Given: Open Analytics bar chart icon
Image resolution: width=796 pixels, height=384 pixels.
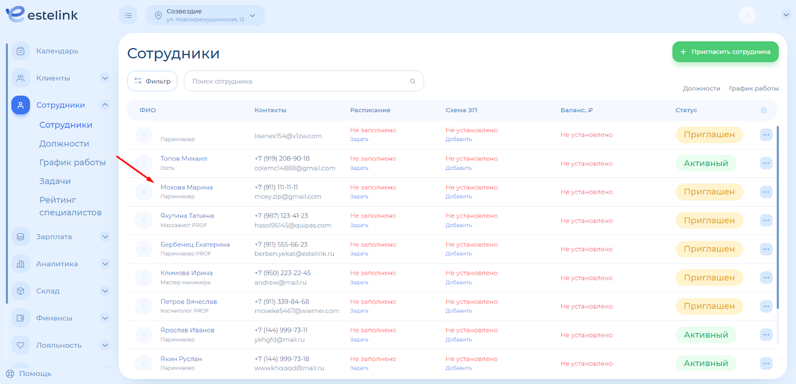Looking at the screenshot, I should [20, 264].
